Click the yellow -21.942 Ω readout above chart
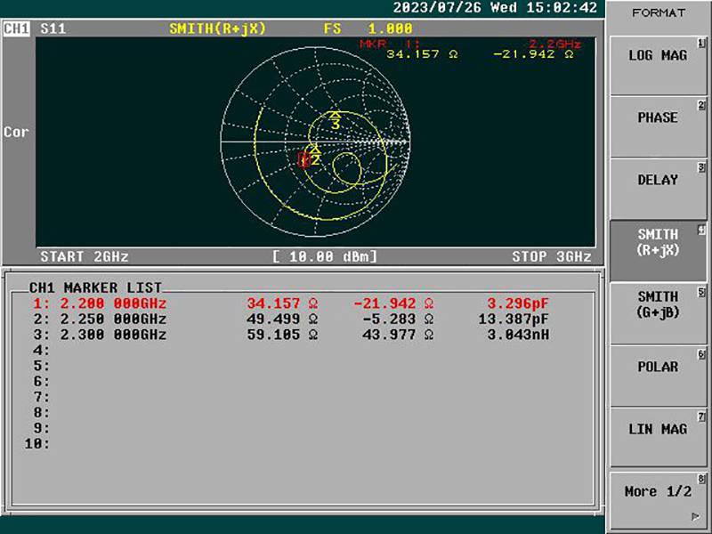 [533, 54]
